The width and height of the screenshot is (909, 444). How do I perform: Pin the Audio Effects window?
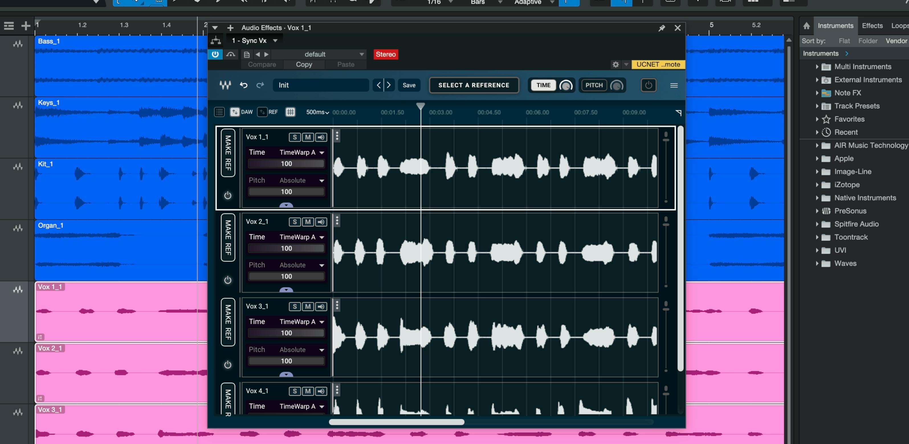tap(662, 28)
